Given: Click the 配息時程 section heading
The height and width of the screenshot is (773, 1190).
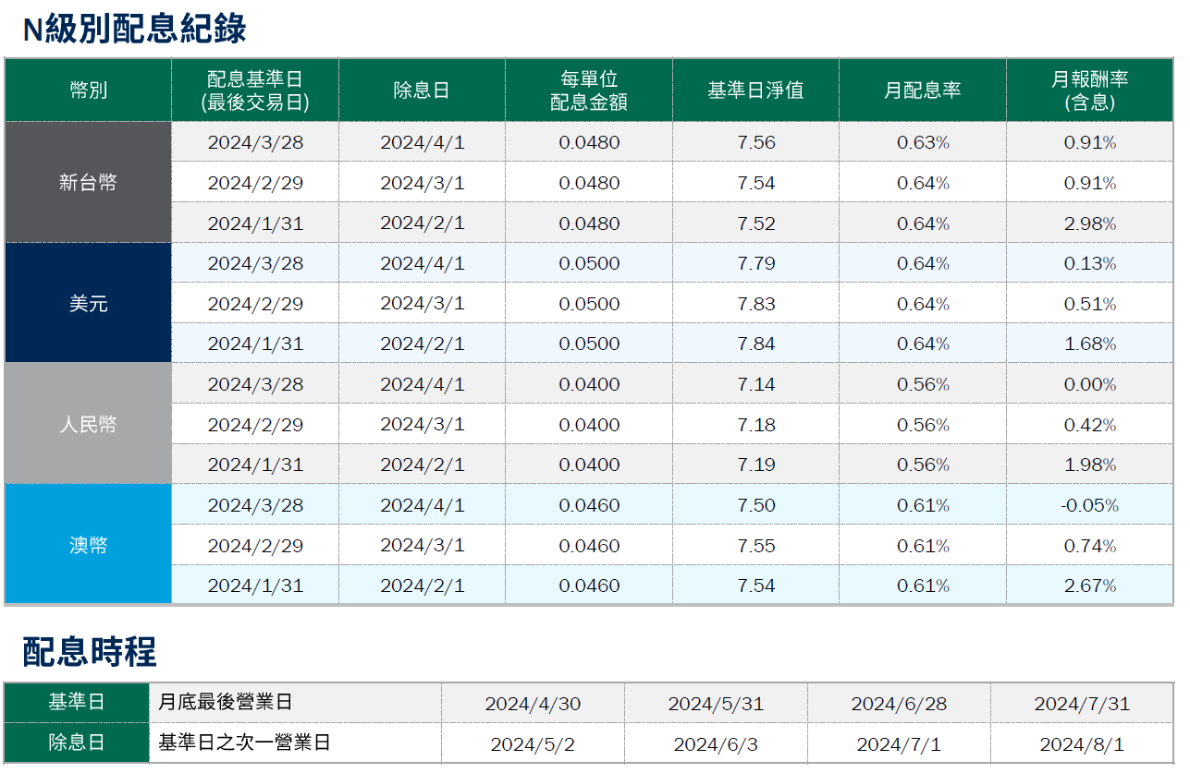Looking at the screenshot, I should pyautogui.click(x=90, y=652).
